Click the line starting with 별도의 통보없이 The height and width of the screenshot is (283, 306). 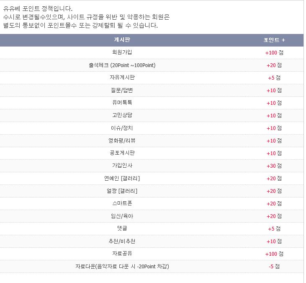pos(80,26)
